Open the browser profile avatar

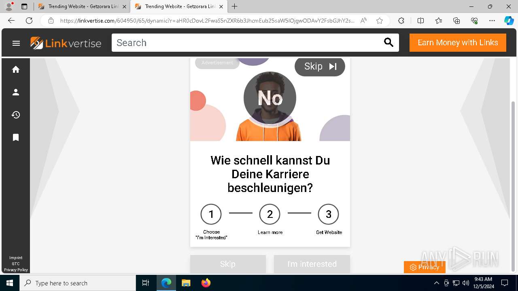tap(9, 6)
